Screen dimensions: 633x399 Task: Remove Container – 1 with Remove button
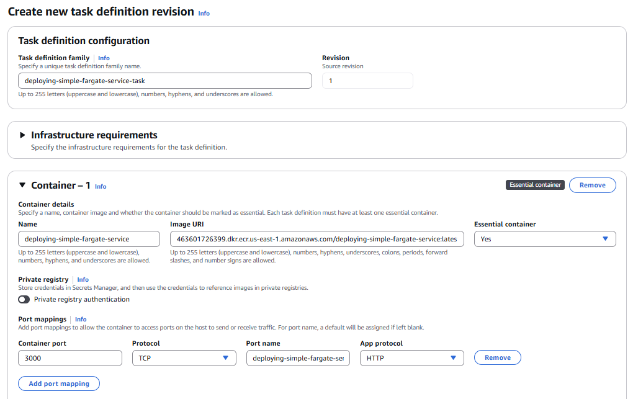[x=592, y=185]
